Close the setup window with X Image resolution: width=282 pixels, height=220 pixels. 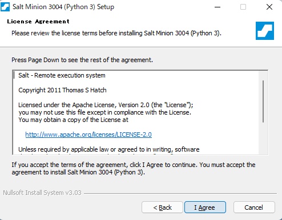(269, 7)
